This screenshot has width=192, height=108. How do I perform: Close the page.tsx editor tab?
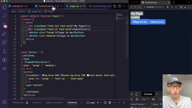84,6
